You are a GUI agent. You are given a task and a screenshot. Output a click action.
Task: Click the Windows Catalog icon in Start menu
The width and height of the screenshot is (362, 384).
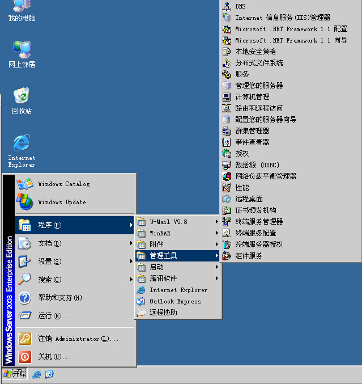tap(25, 184)
